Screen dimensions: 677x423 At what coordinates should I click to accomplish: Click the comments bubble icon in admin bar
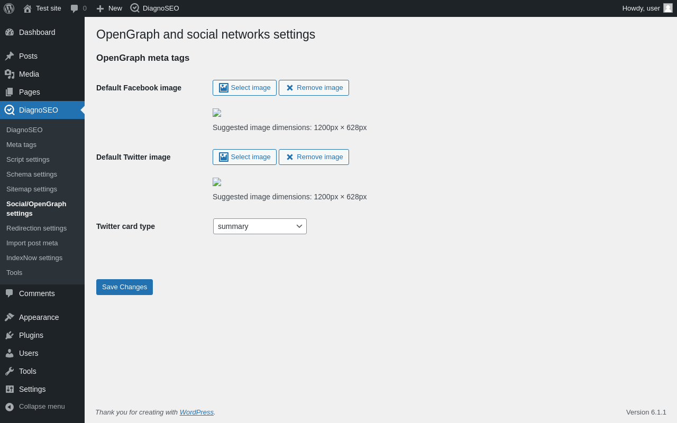pos(75,8)
